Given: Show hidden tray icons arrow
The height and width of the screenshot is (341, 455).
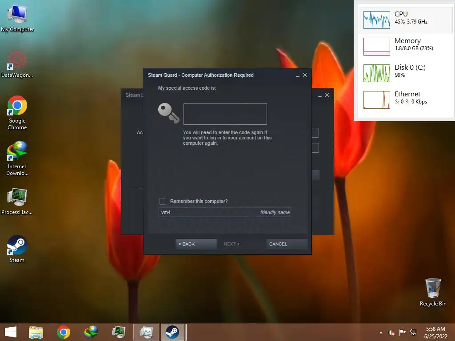Looking at the screenshot, I should click(x=381, y=333).
